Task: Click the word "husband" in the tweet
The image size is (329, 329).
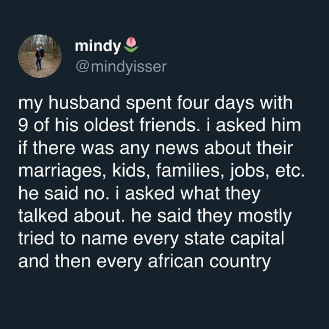Action: pyautogui.click(x=85, y=103)
